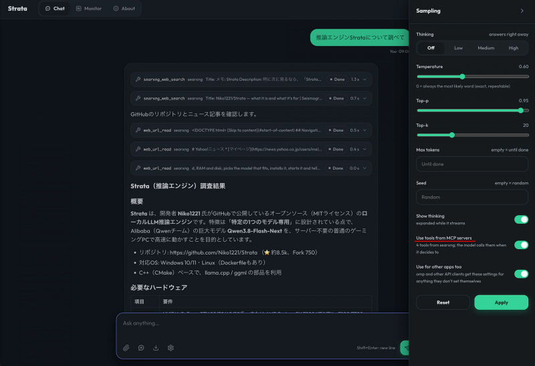Click the paperclip attach file icon

(126, 348)
